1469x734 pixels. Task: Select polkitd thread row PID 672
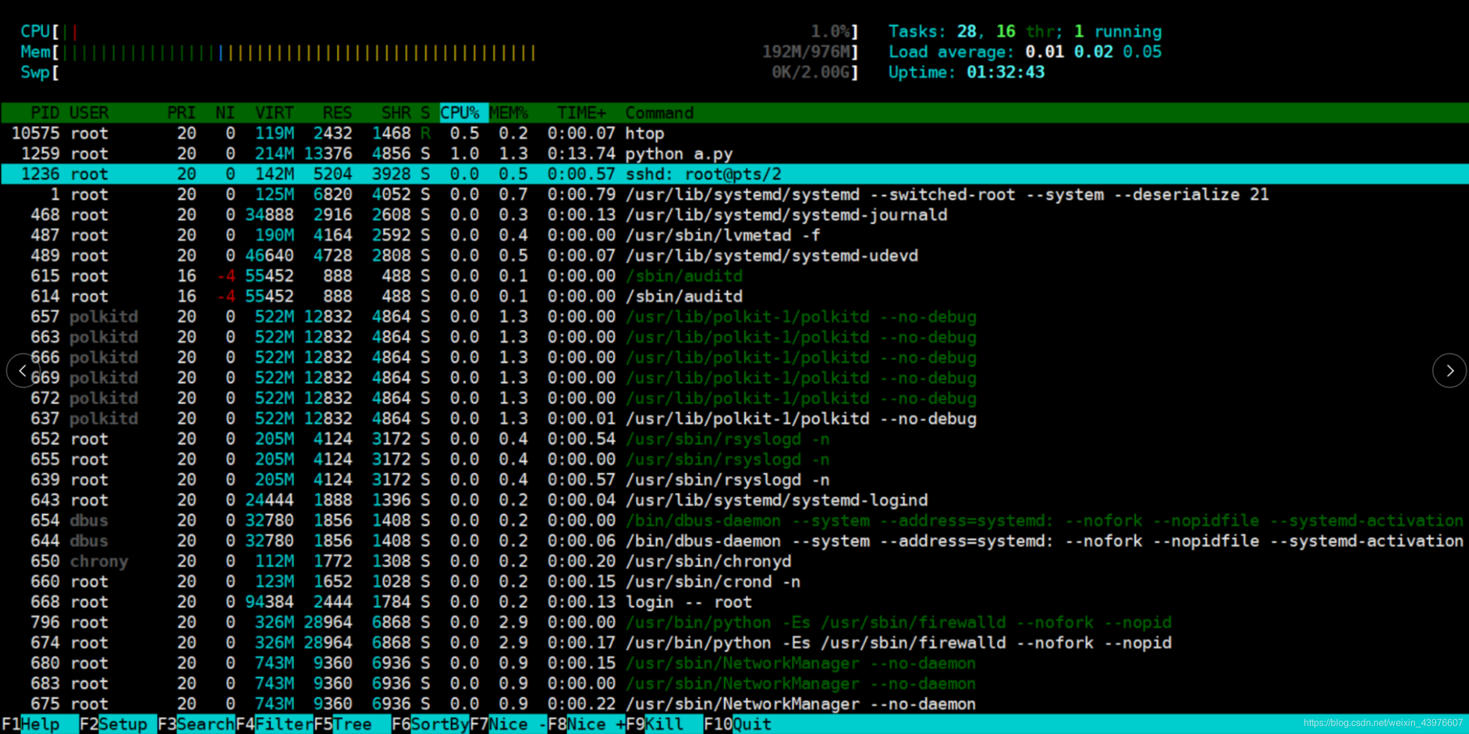tap(734, 398)
